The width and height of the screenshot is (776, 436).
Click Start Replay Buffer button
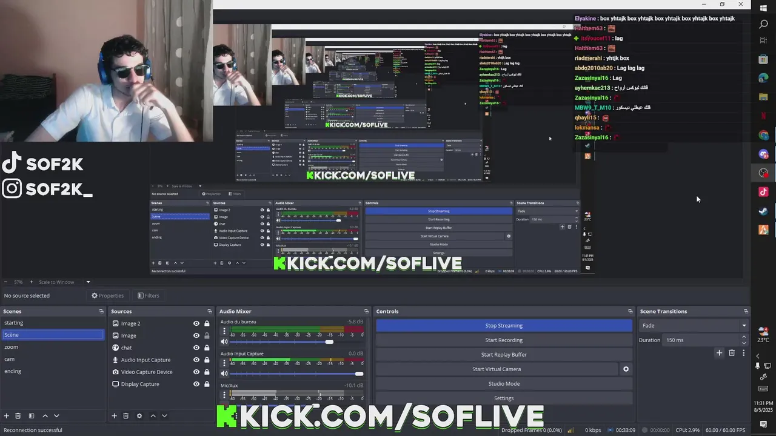(x=504, y=354)
